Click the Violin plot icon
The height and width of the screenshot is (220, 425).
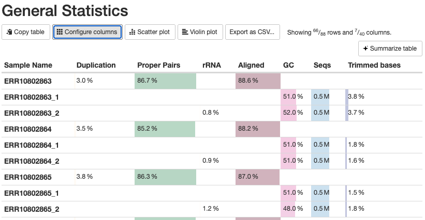point(185,32)
